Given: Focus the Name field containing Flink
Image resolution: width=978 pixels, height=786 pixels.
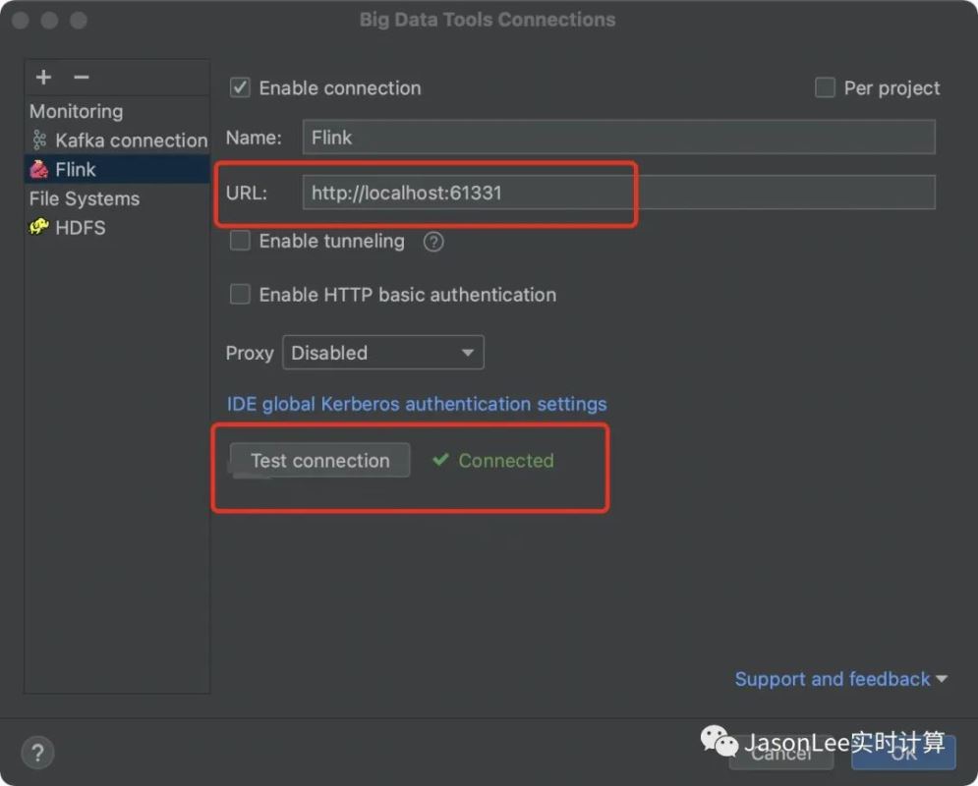Looking at the screenshot, I should click(618, 138).
